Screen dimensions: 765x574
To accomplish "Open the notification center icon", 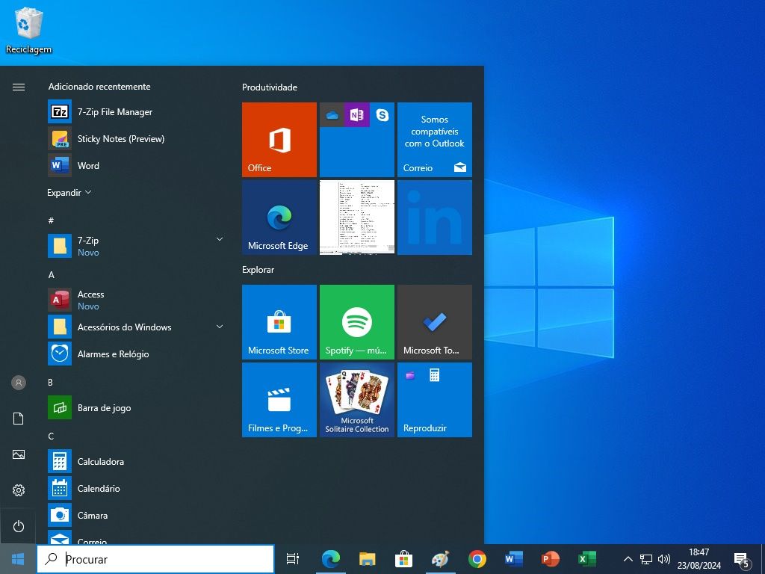I will click(x=742, y=560).
